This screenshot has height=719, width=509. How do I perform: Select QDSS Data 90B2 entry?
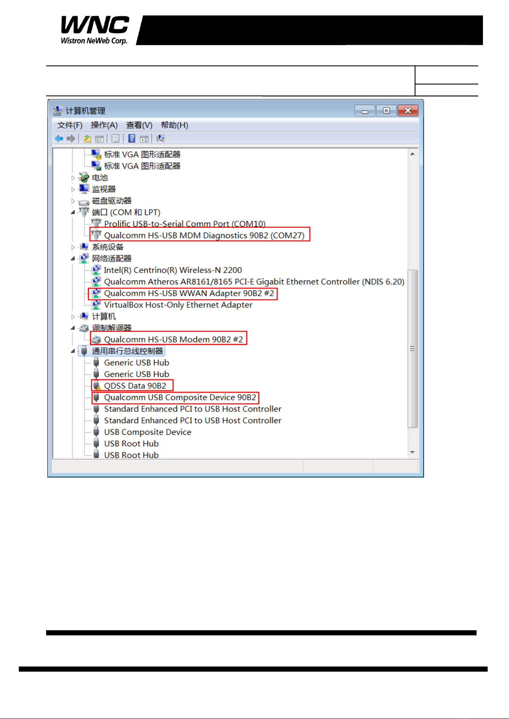tap(135, 386)
